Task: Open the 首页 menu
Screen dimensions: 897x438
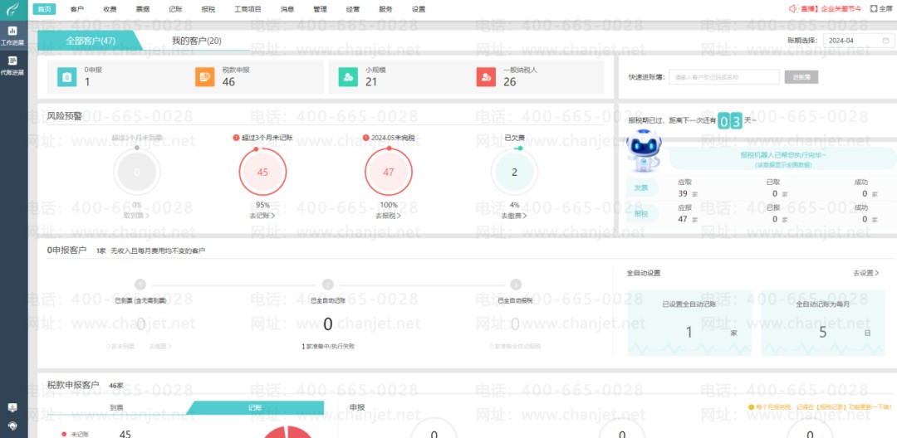Action: click(x=44, y=9)
